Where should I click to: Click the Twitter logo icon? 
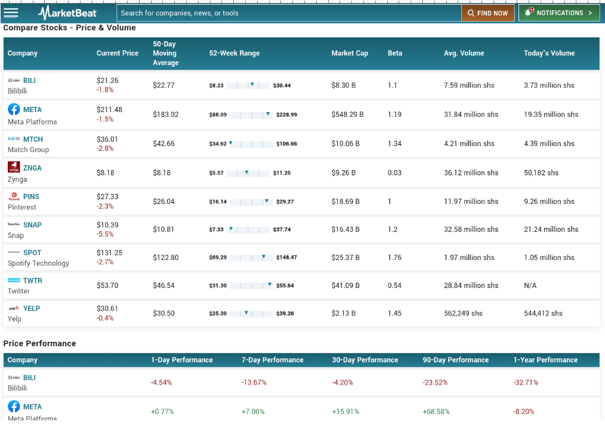(x=14, y=280)
